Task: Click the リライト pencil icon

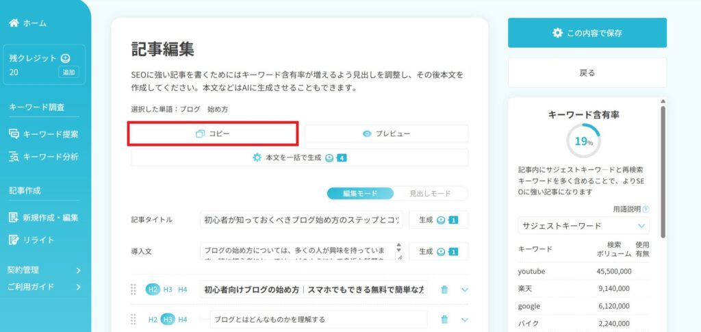Action: [14, 240]
